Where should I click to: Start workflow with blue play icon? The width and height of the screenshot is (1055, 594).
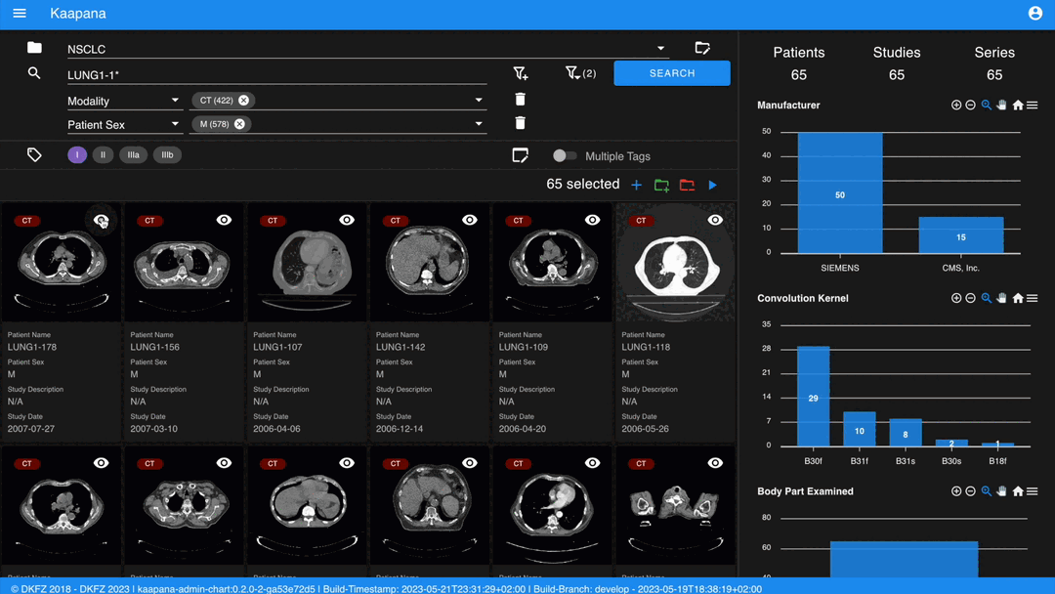click(x=712, y=185)
